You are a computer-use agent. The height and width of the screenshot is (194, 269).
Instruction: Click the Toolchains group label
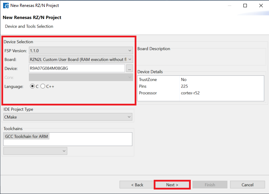point(13,129)
